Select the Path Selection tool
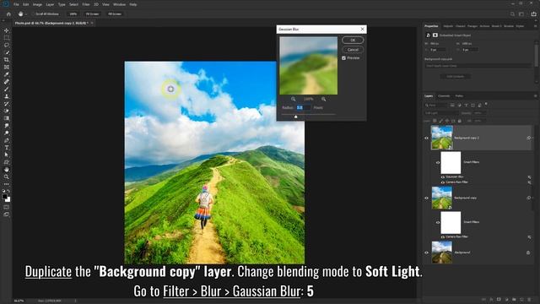This screenshot has height=304, width=540. coord(7,155)
